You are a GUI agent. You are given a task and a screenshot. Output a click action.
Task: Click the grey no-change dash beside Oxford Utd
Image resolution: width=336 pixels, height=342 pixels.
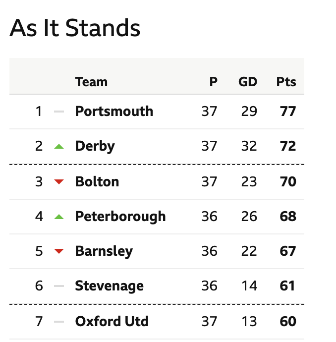(x=59, y=322)
